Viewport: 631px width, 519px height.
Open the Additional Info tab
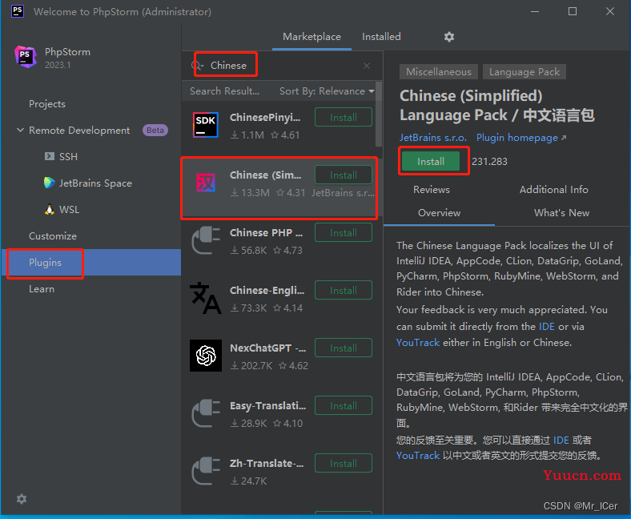tap(554, 189)
